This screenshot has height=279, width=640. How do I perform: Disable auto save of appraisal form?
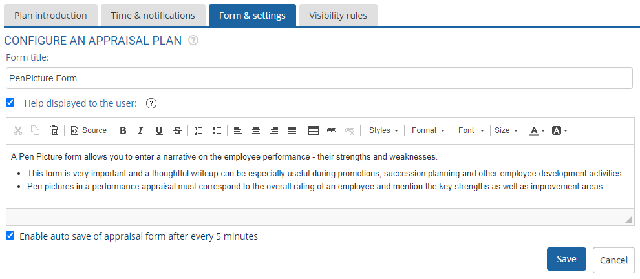10,236
